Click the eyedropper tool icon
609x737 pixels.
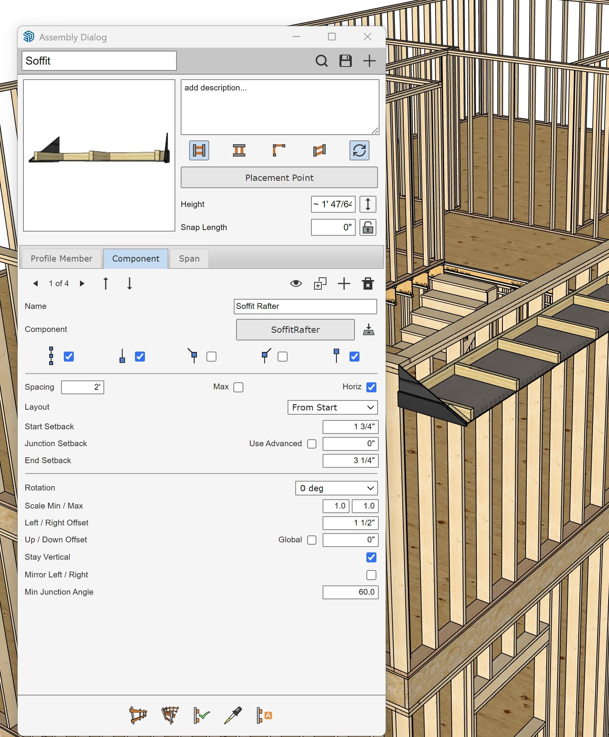233,715
